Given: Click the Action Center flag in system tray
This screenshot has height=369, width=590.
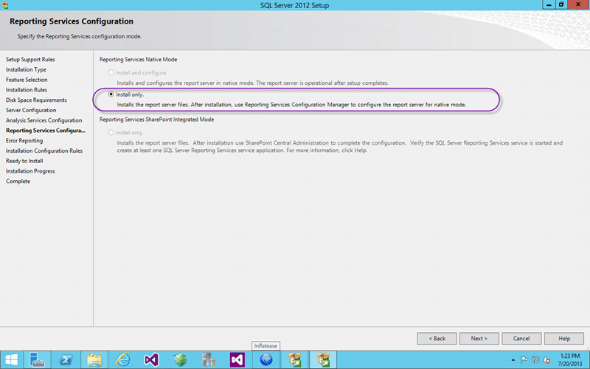Looking at the screenshot, I should (524, 360).
